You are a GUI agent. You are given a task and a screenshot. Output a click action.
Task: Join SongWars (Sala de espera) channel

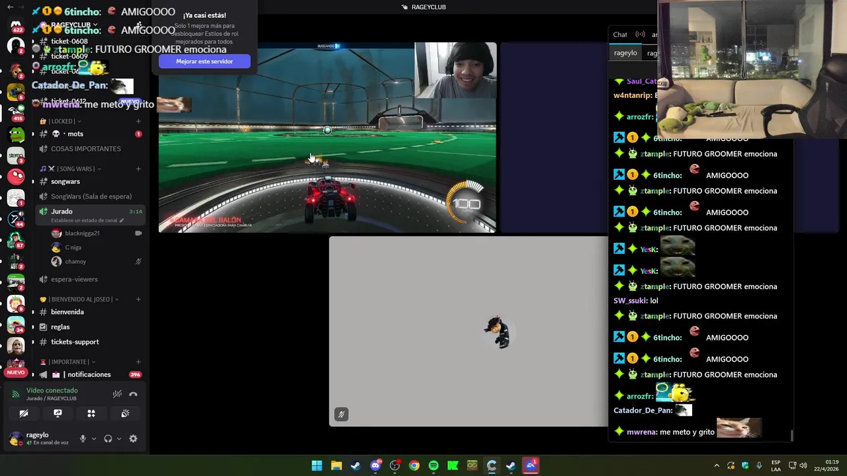tap(90, 196)
